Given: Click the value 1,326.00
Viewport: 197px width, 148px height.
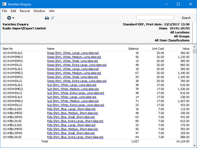Looking at the screenshot, I should point(184,89).
